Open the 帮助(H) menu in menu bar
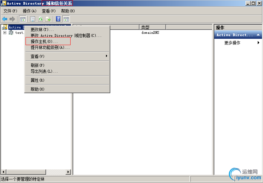This screenshot has width=263, height=183. coord(68,11)
